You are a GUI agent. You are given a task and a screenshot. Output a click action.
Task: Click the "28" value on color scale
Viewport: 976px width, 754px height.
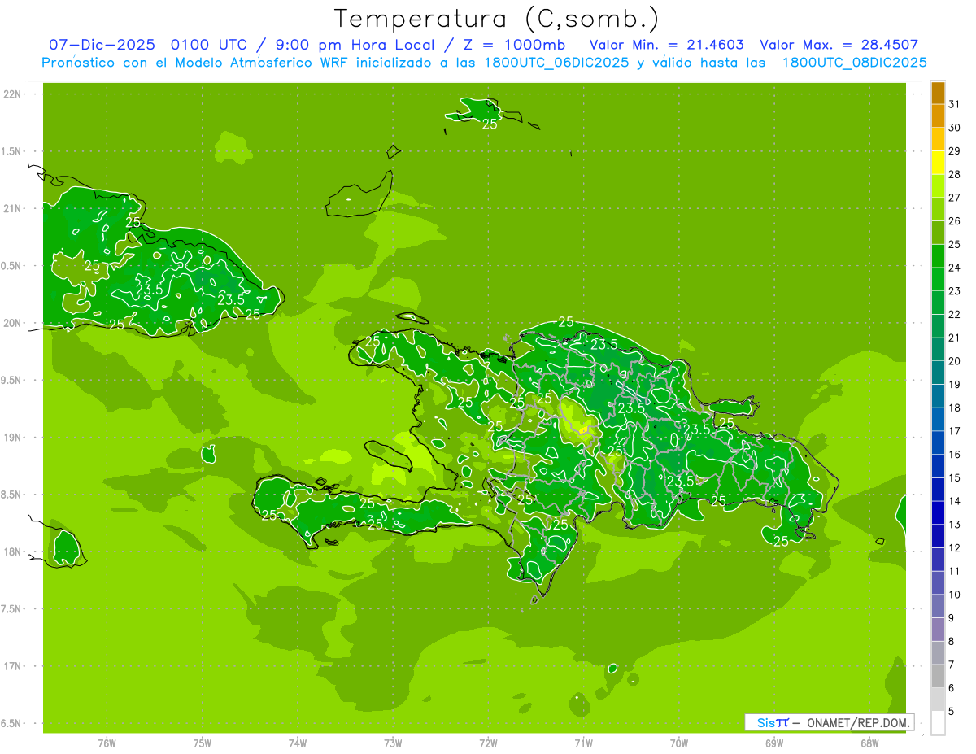pos(955,174)
